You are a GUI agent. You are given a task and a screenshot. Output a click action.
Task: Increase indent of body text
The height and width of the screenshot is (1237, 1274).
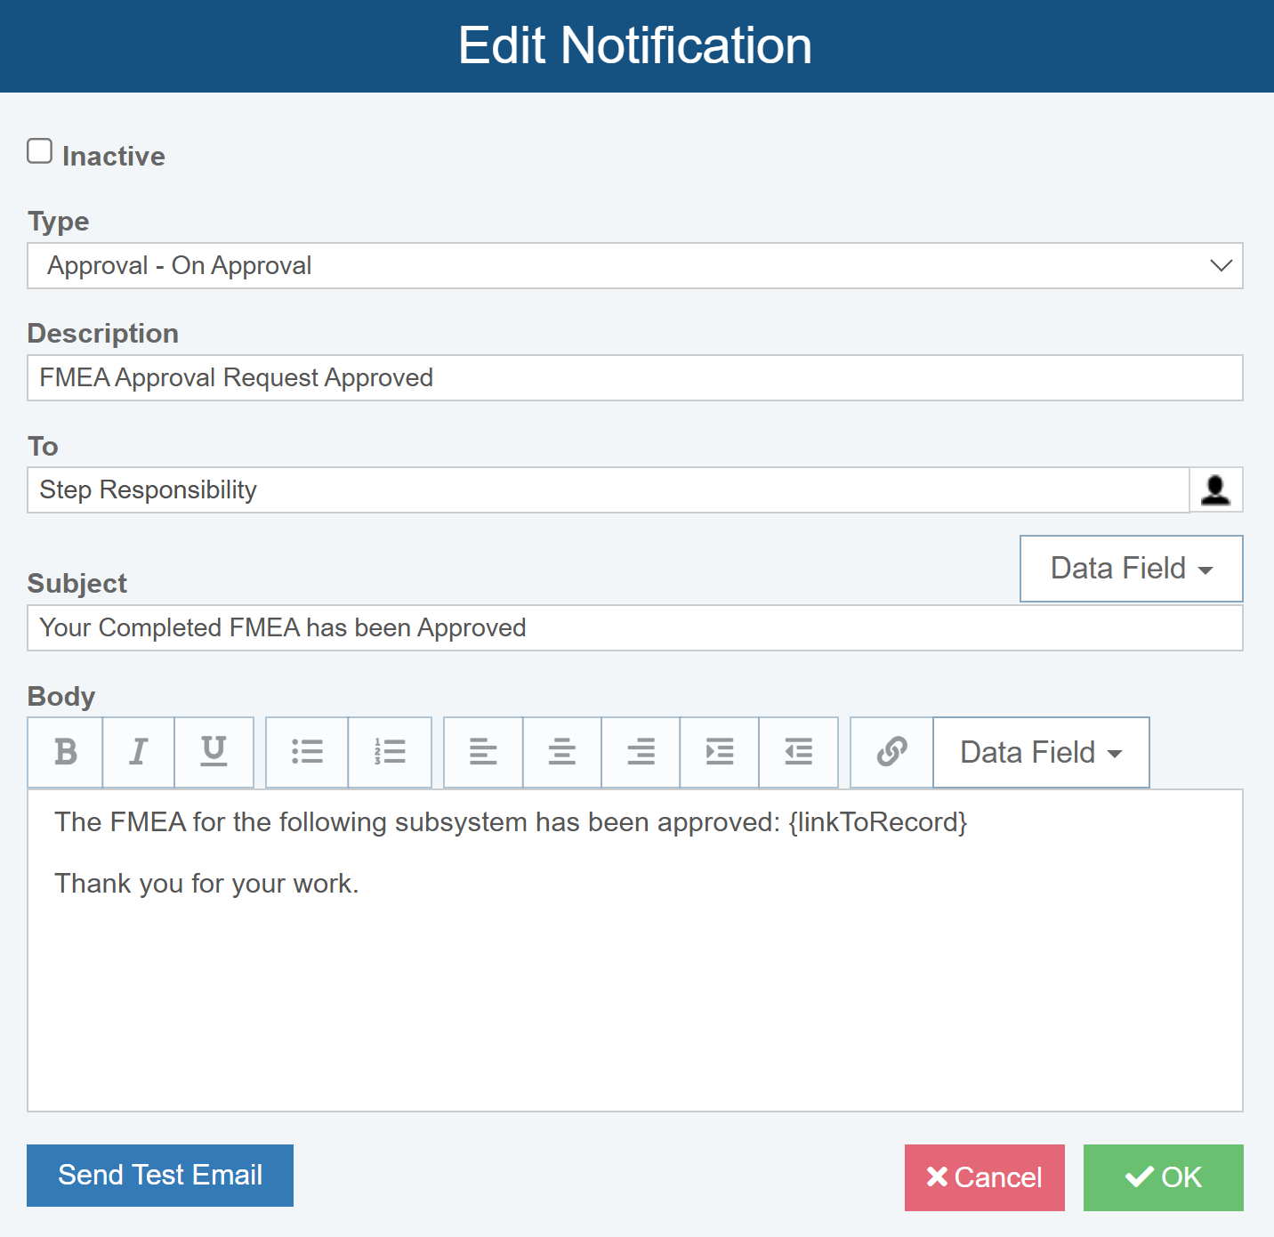(719, 752)
